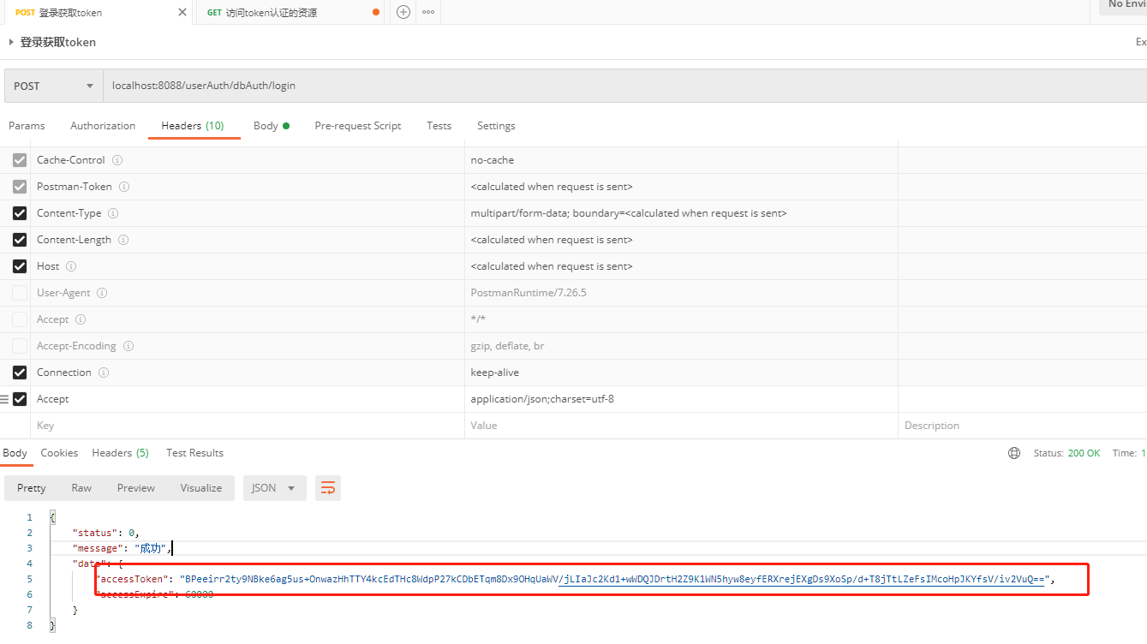The image size is (1147, 644).
Task: Click the info icon next to Postman-Token
Action: coord(124,187)
